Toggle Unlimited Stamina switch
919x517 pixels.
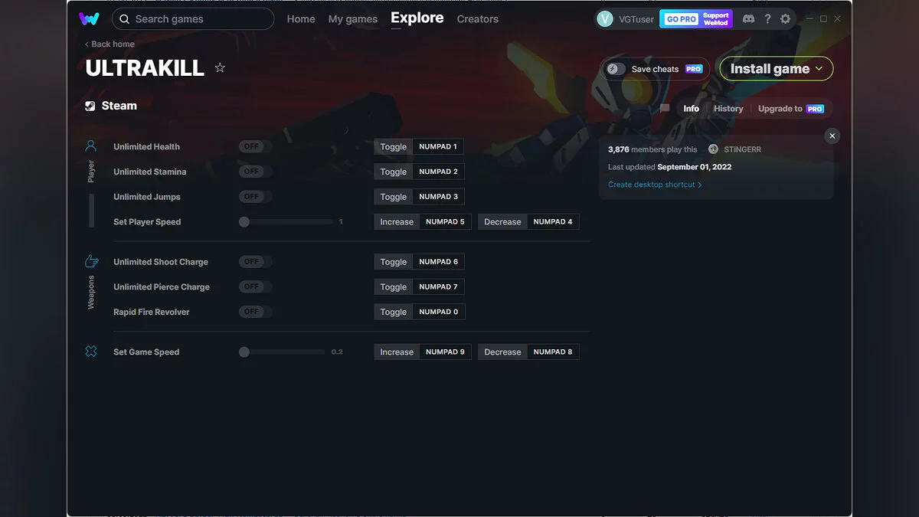point(255,172)
